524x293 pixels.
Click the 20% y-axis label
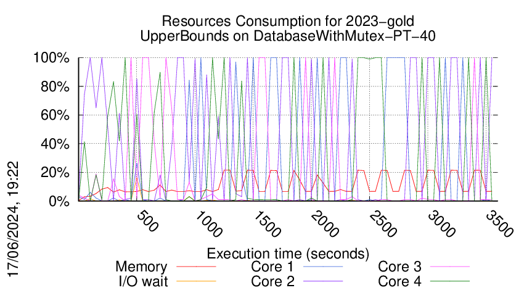[55, 173]
